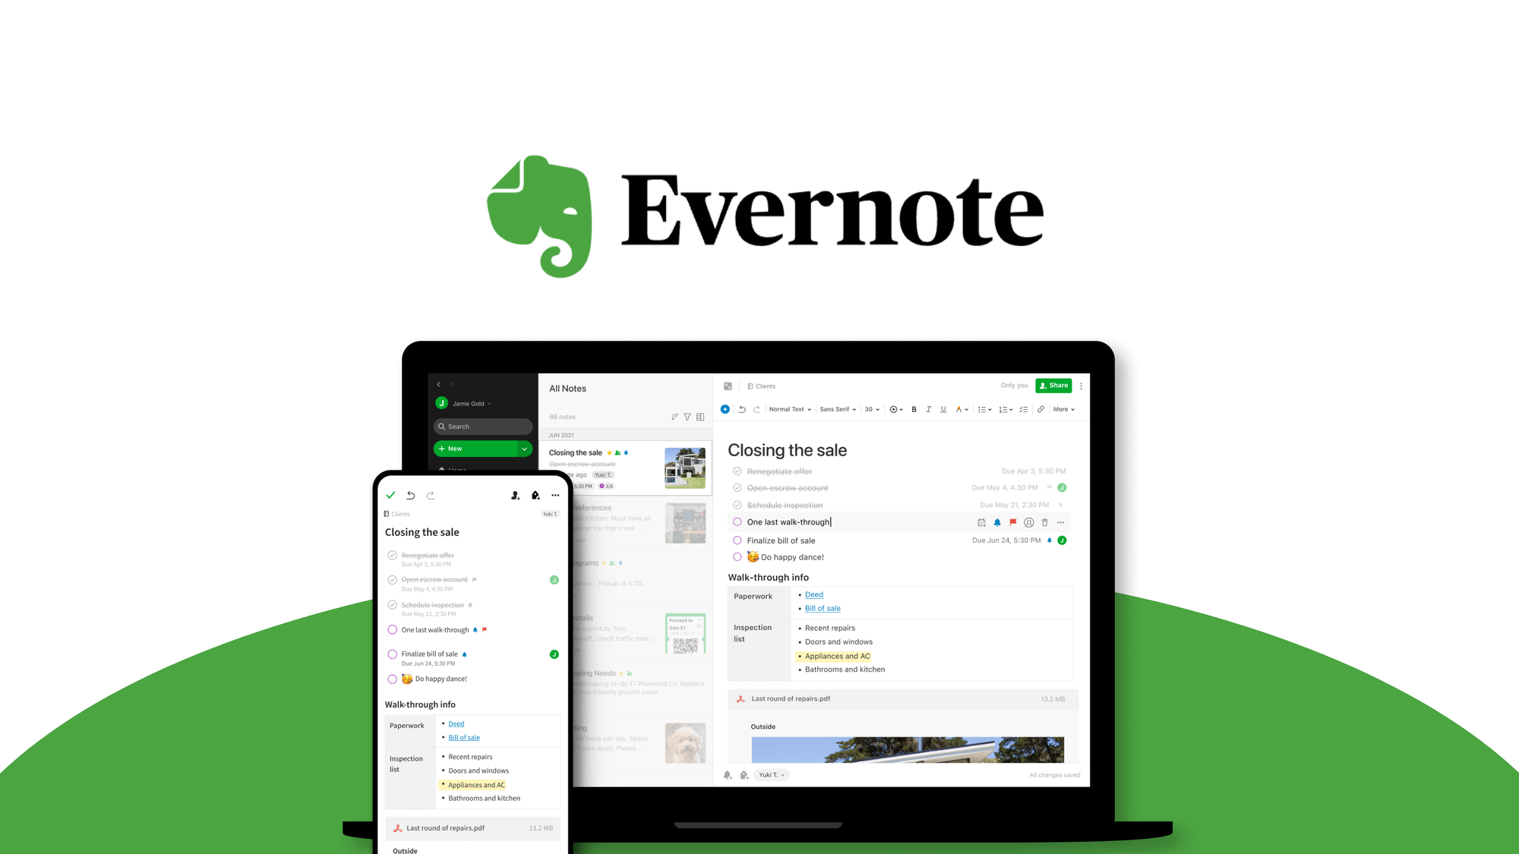
Task: Select the Clients notebook tab
Action: pos(766,386)
